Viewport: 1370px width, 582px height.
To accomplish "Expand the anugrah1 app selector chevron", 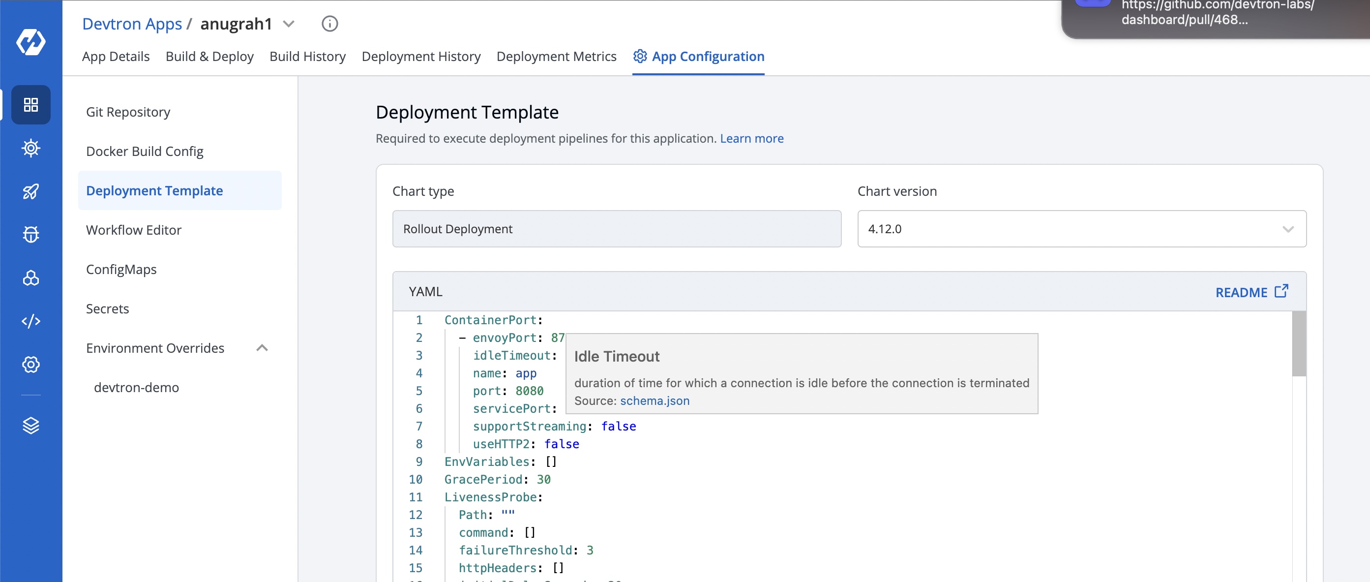I will (289, 24).
